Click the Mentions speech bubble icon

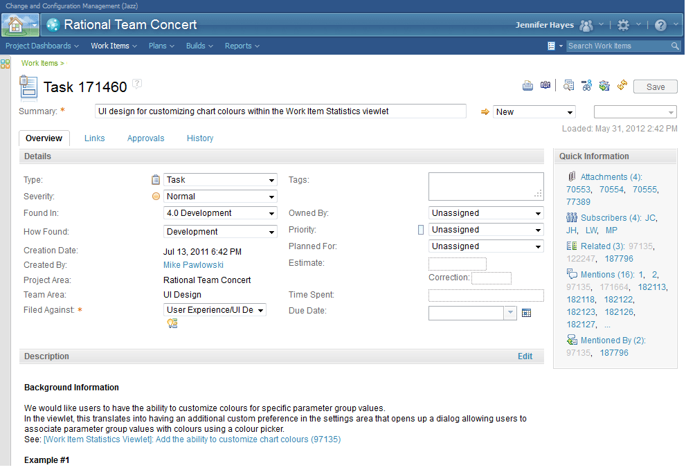[x=572, y=274]
